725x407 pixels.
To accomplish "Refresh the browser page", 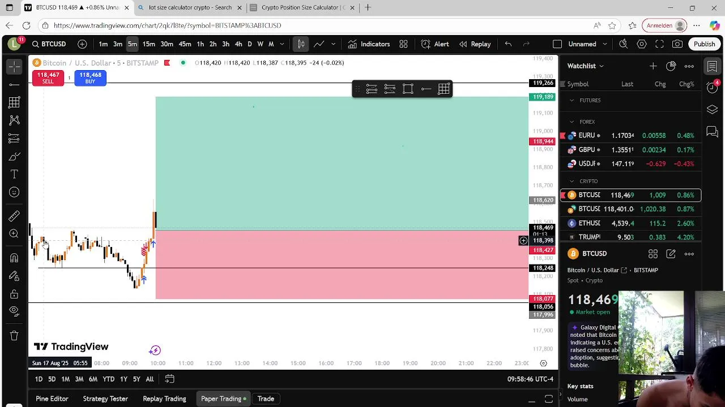I will coord(26,25).
